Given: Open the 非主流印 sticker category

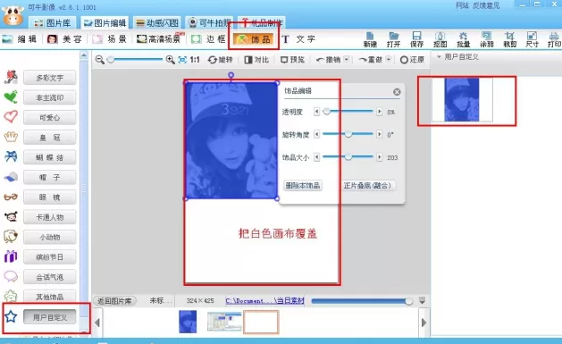Looking at the screenshot, I should click(49, 97).
